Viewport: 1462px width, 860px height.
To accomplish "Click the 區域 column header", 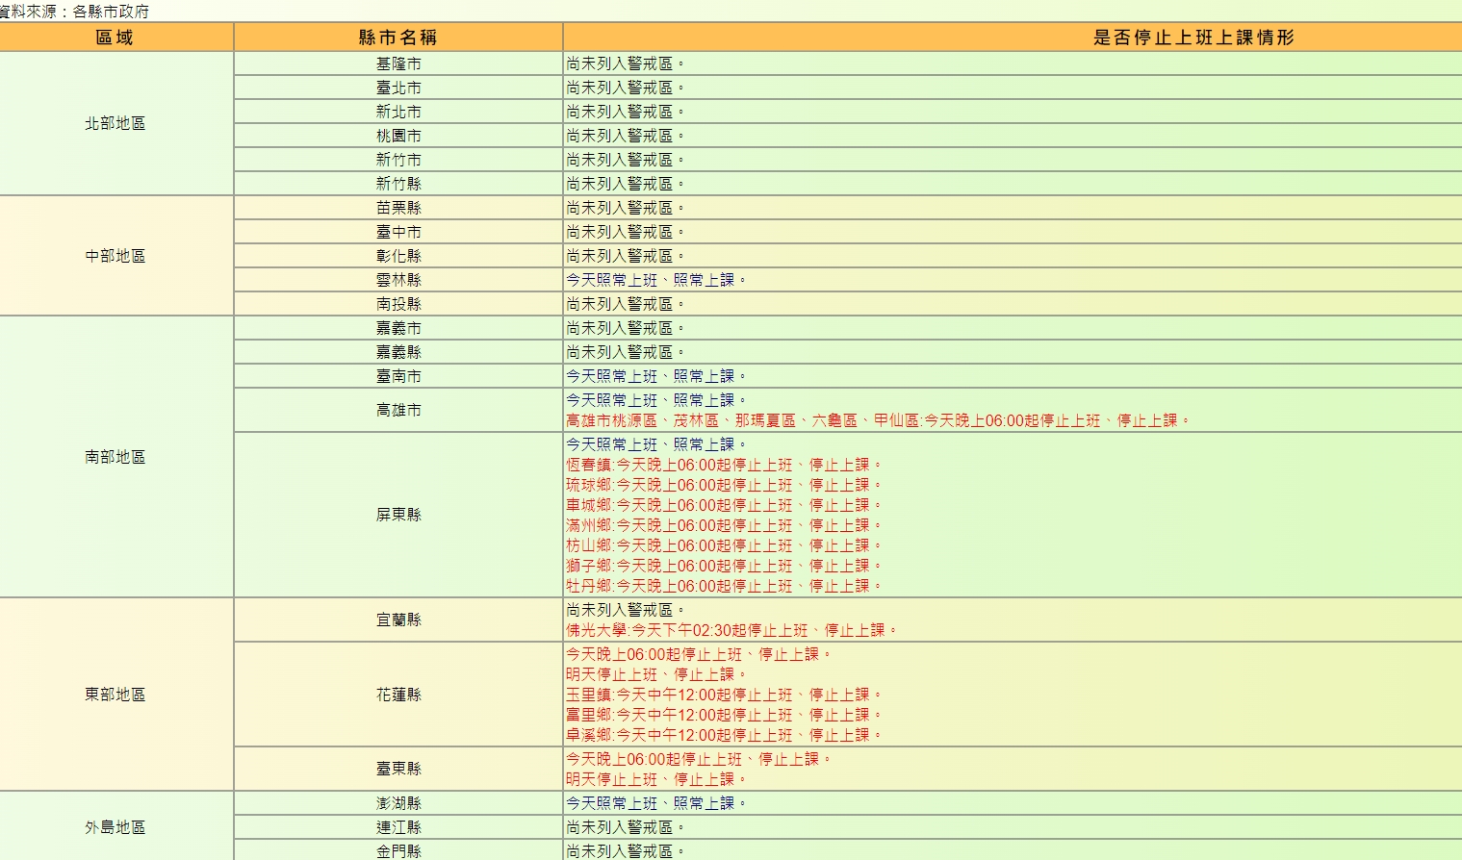I will [115, 38].
